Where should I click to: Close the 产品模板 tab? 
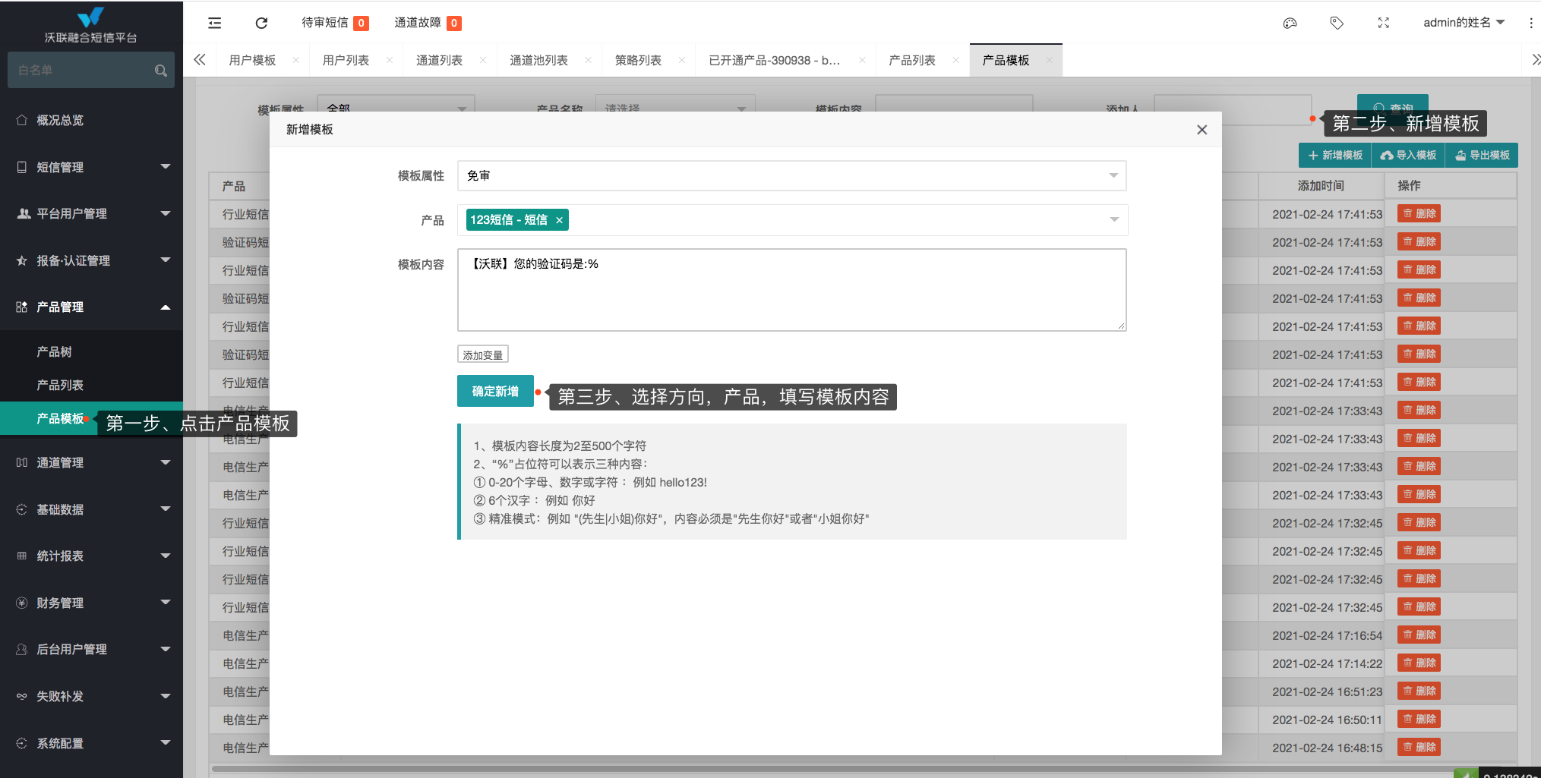[1049, 60]
